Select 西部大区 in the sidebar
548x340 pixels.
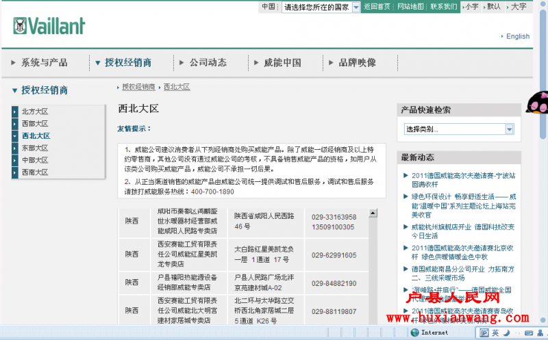(x=35, y=124)
